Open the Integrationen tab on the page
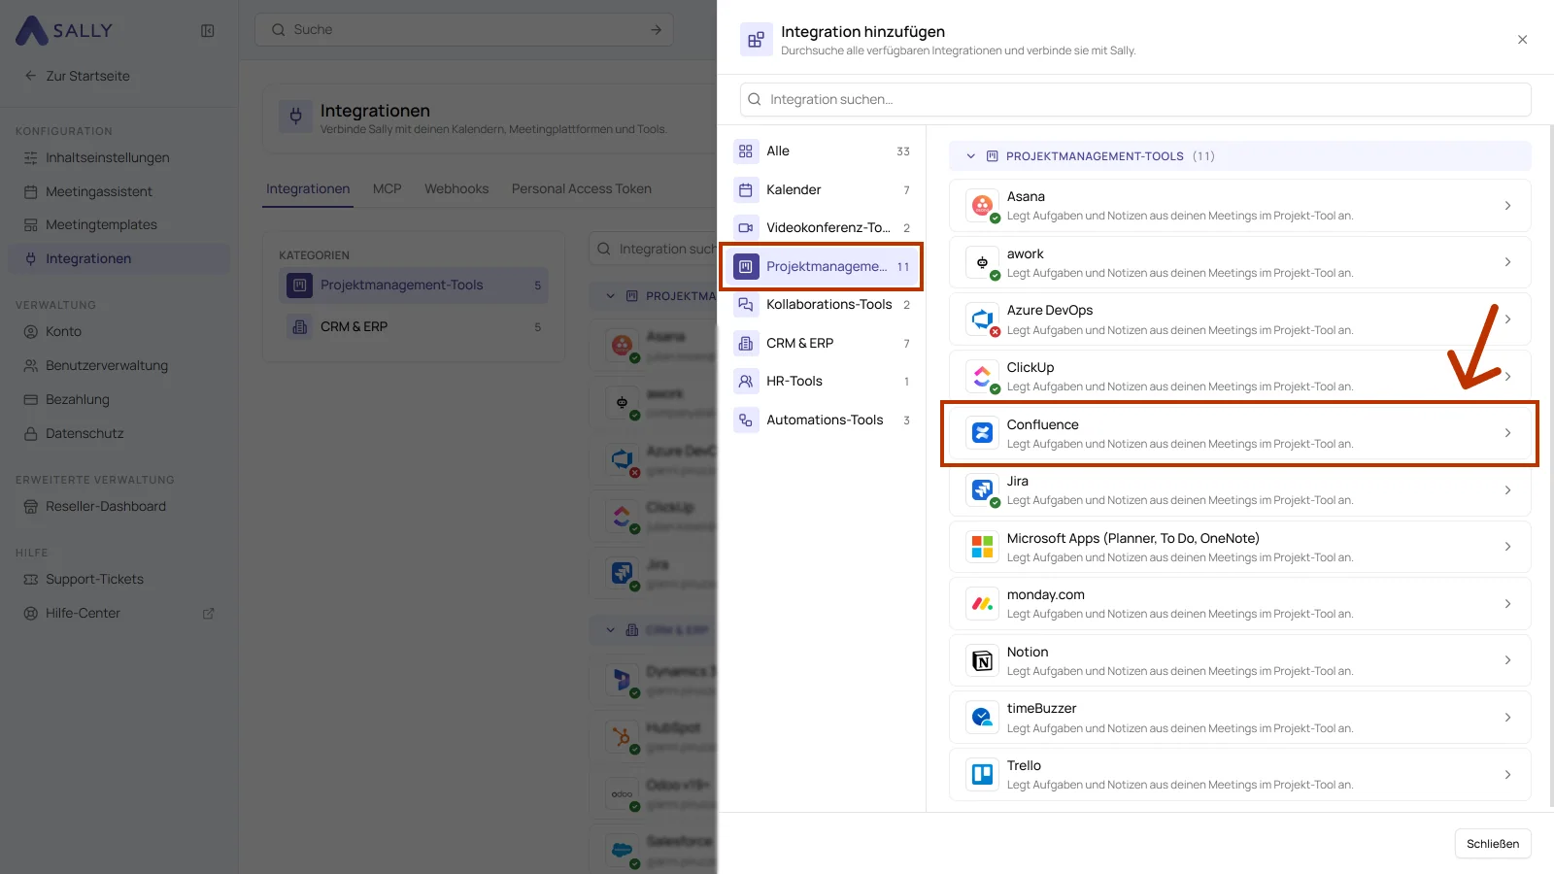Screen dimensions: 1554x874 coord(308,188)
